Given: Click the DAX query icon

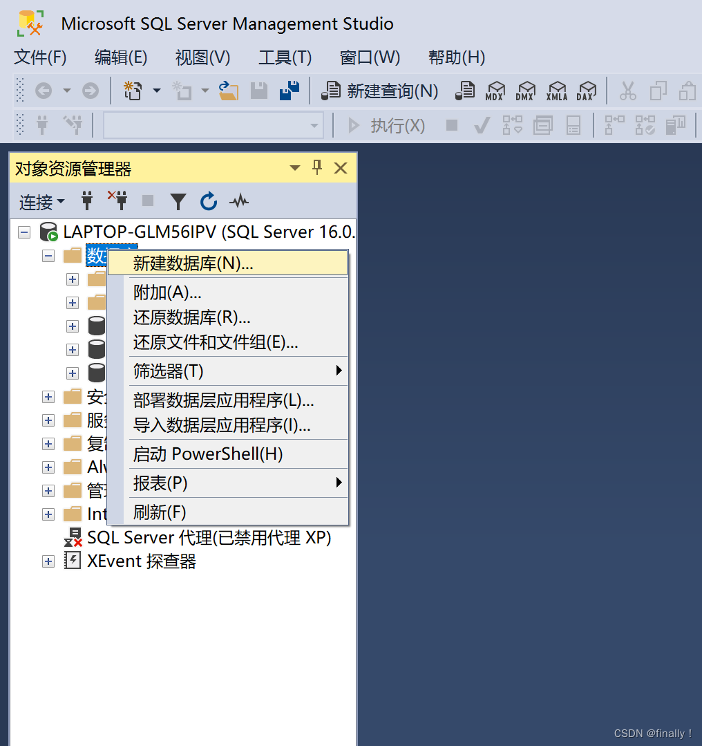Looking at the screenshot, I should point(587,91).
